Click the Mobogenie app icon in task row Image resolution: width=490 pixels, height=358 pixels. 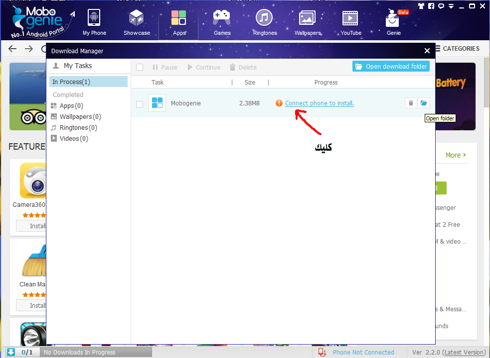tap(157, 102)
